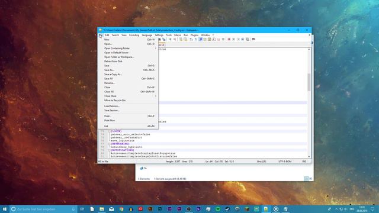Toggle the highlighted Indent Guide icon
Viewport: 379px width, 213px height.
click(x=200, y=39)
